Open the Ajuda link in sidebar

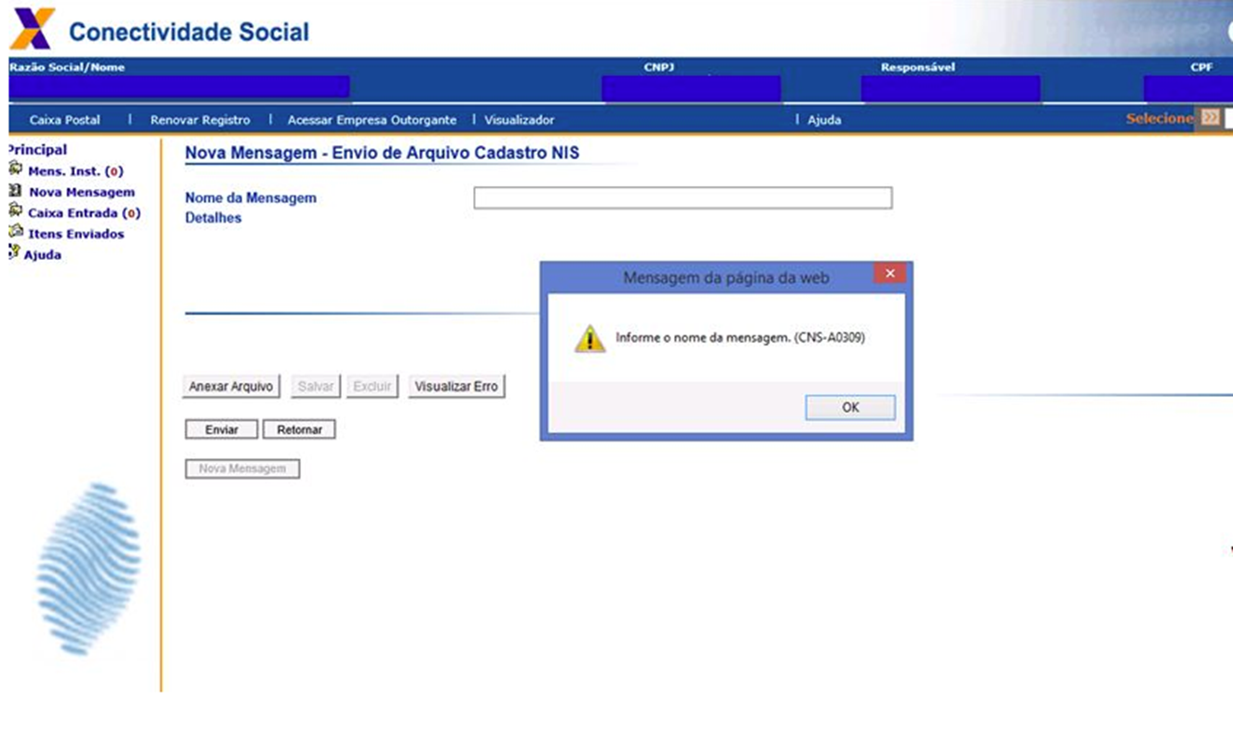tap(43, 255)
